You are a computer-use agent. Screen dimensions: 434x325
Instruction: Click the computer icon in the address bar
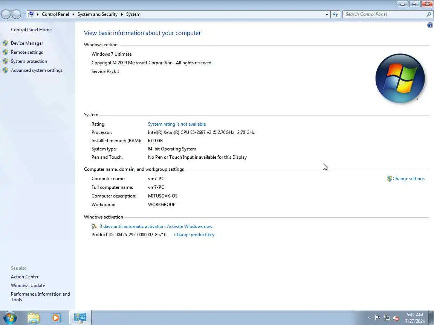[31, 14]
